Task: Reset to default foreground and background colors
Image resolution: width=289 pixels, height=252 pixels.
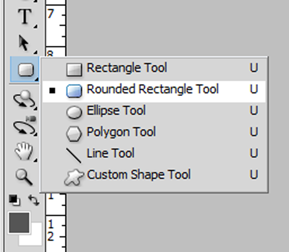Action: coord(14,200)
